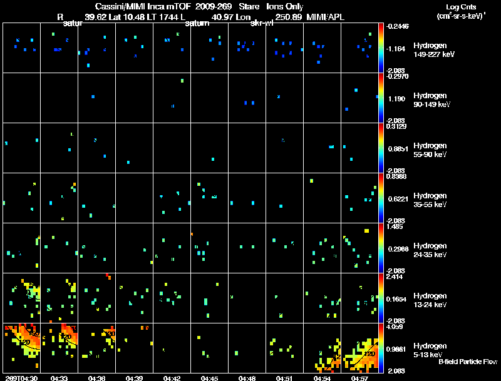Click the color bar beside Hydrogen 24-35 keV
The image size is (501, 381).
[381, 248]
